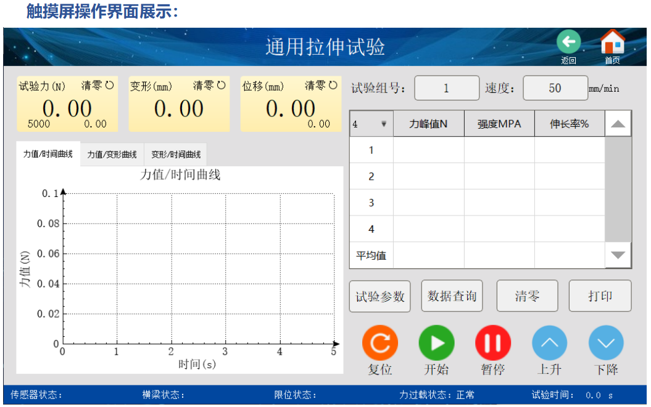The width and height of the screenshot is (651, 407).
Task: Zero the displacement (位移) reading
Action: 321,86
